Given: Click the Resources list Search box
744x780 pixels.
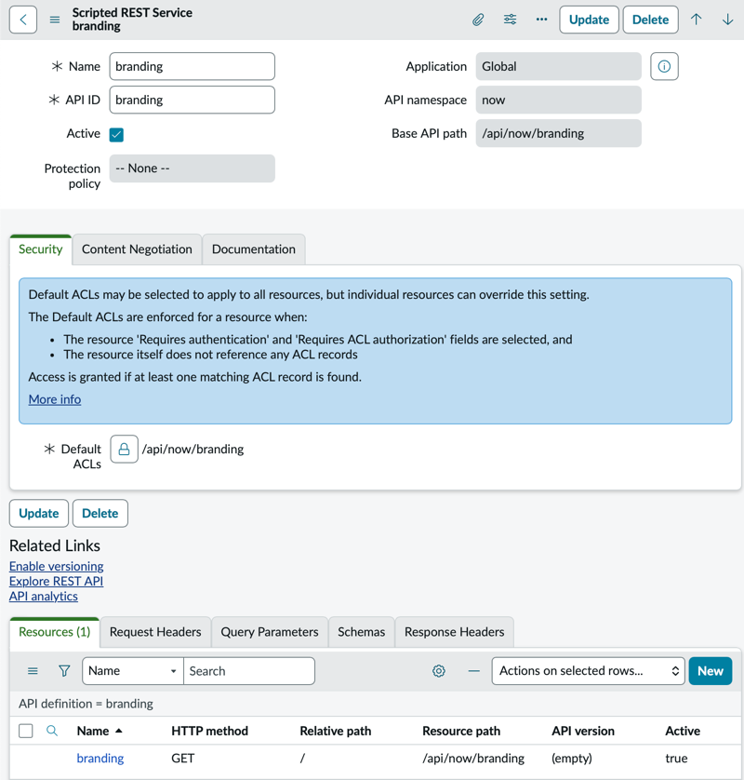Looking at the screenshot, I should pos(249,671).
